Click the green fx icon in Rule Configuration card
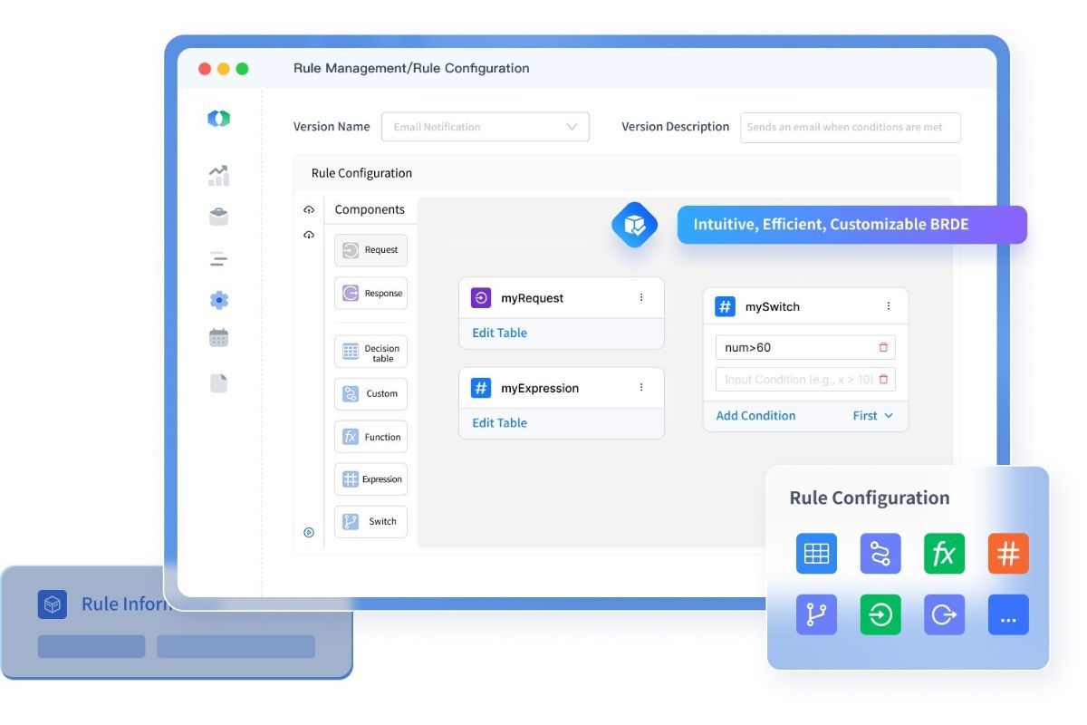Viewport: 1087px width, 725px height. (x=944, y=553)
